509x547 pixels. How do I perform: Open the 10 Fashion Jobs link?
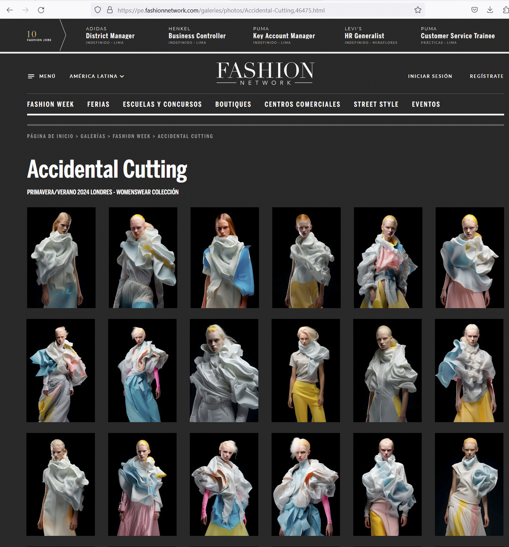[39, 36]
